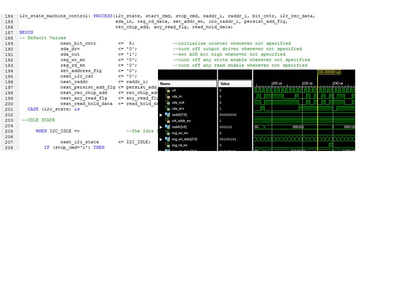Click line number 184 in gutter
The height and width of the screenshot is (297, 396).
click(x=9, y=16)
